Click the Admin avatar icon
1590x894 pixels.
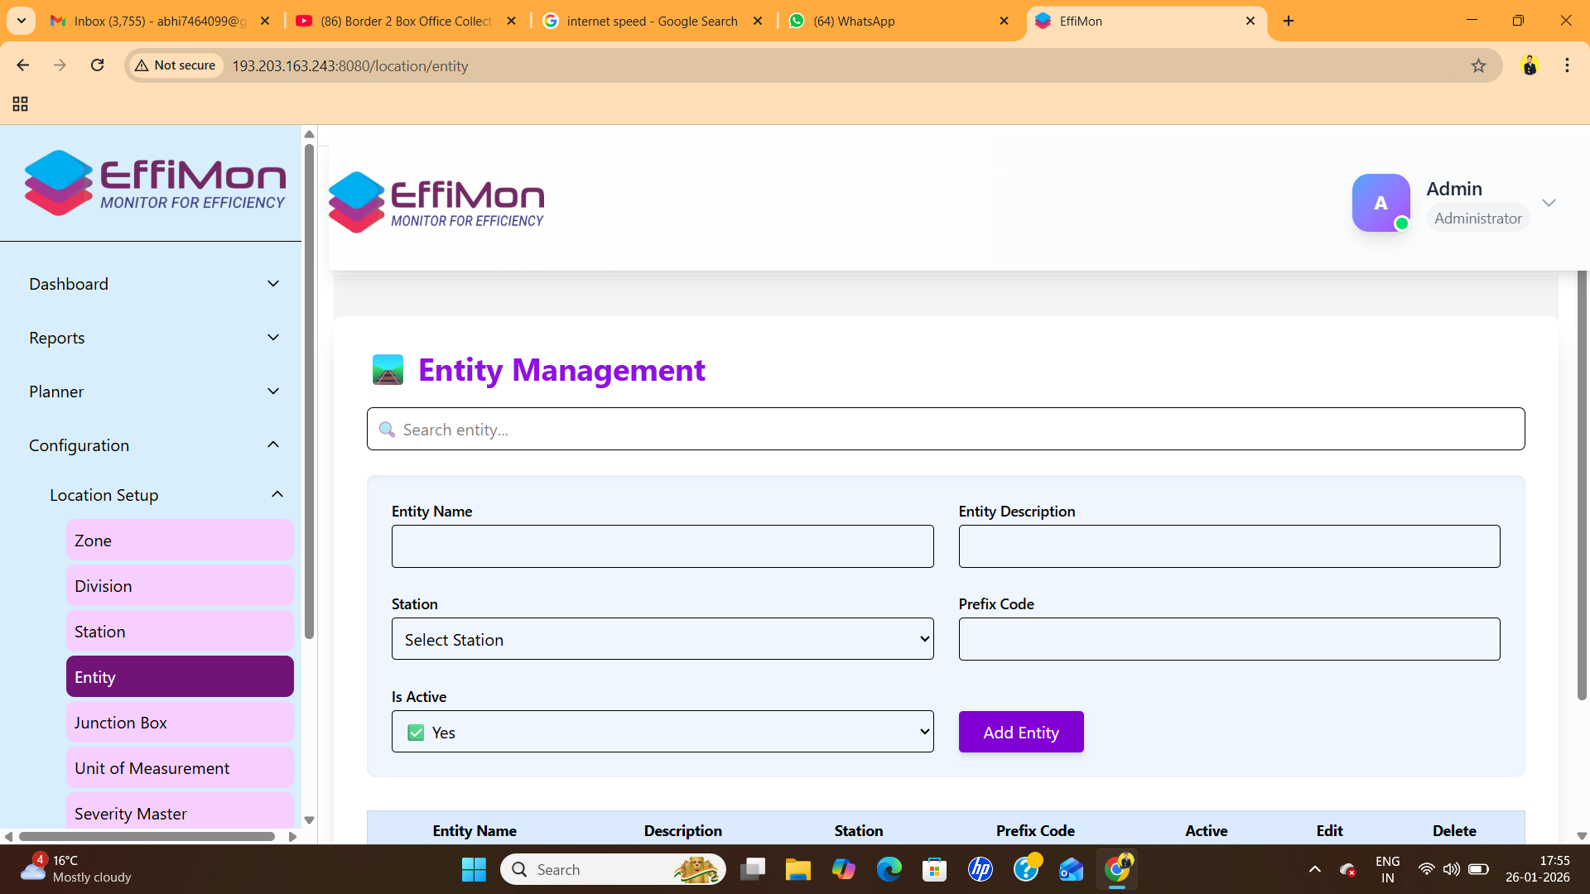(x=1380, y=203)
